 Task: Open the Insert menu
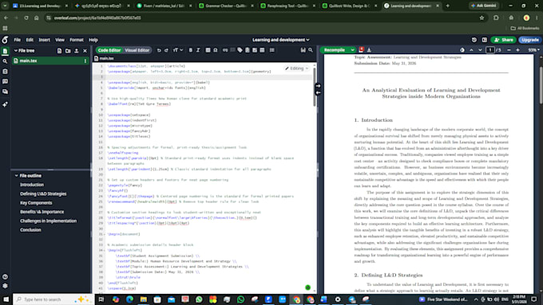point(45,40)
